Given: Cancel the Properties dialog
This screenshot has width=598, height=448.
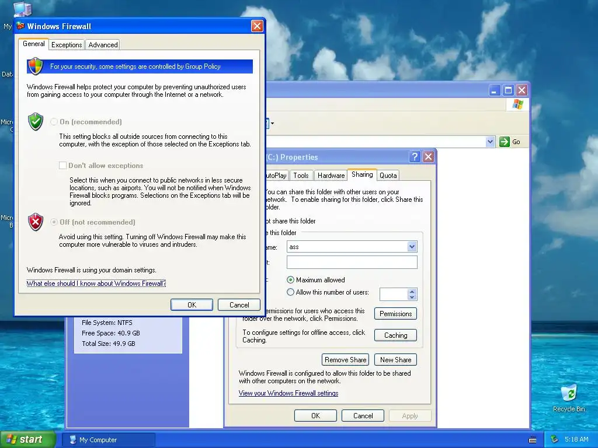Looking at the screenshot, I should coord(363,415).
